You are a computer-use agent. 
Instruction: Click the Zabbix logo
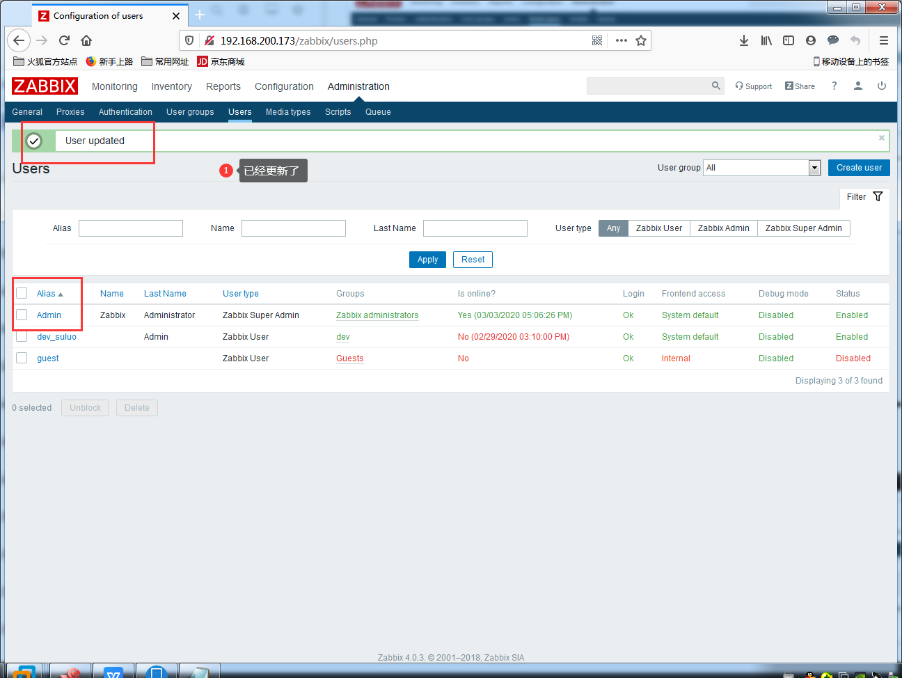(x=45, y=86)
